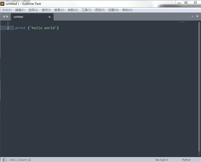Click the Line 2, Column 22 status text
The image size is (201, 162).
(x=20, y=160)
